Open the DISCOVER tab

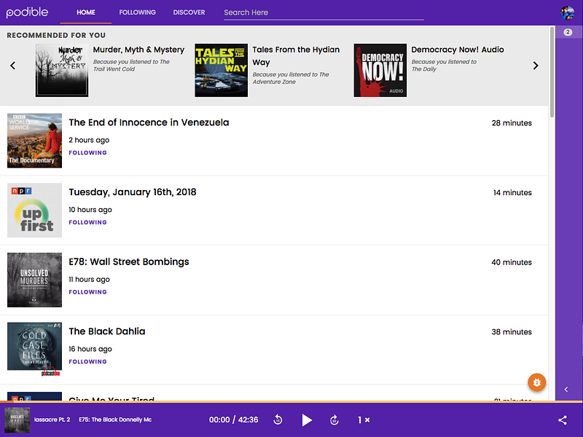189,12
